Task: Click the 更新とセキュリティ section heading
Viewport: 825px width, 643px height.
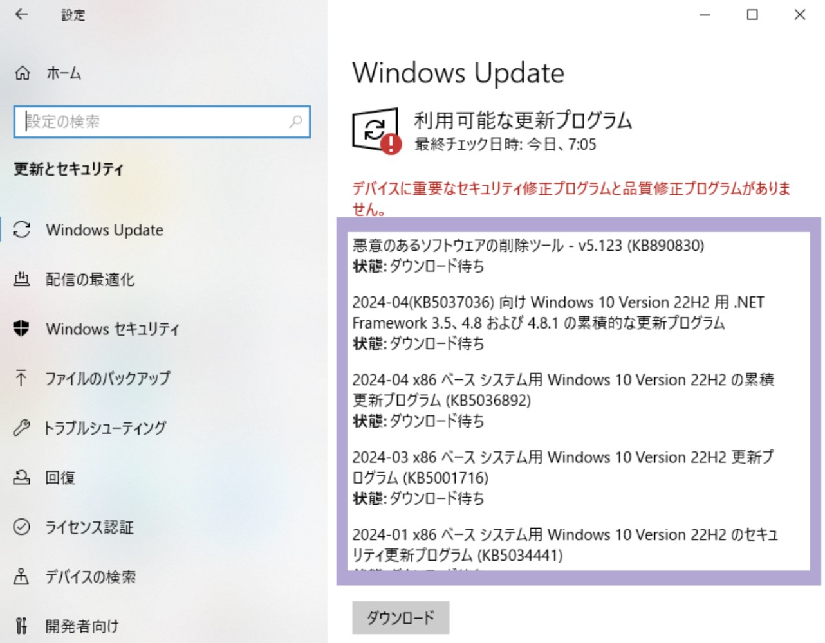Action: coord(68,169)
